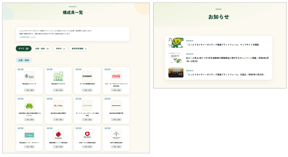Click the SUNTORY logo
Image resolution: width=288 pixels, height=157 pixels.
coord(87,106)
